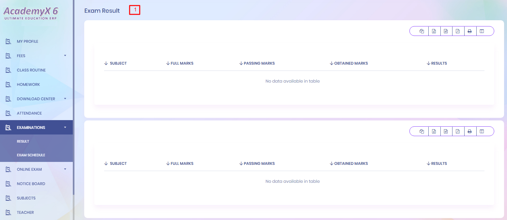
Task: Export second table as Excel file
Action: click(434, 132)
